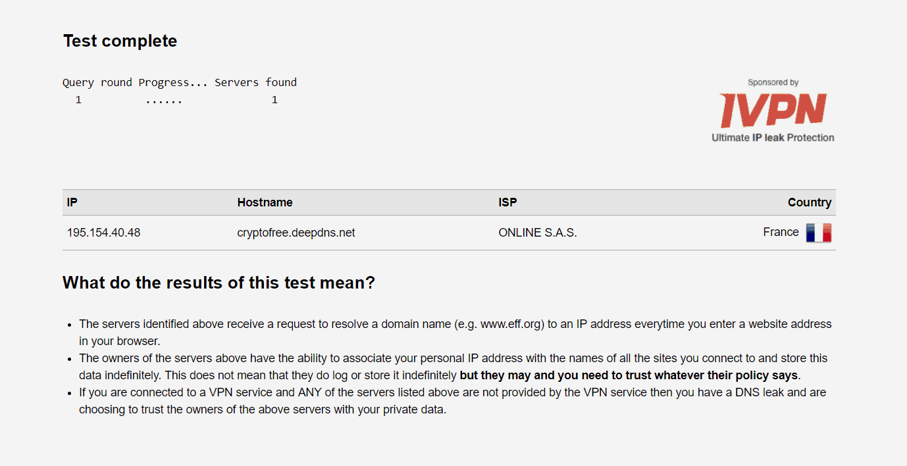Click the IP column header
This screenshot has height=466, width=907.
pyautogui.click(x=72, y=202)
